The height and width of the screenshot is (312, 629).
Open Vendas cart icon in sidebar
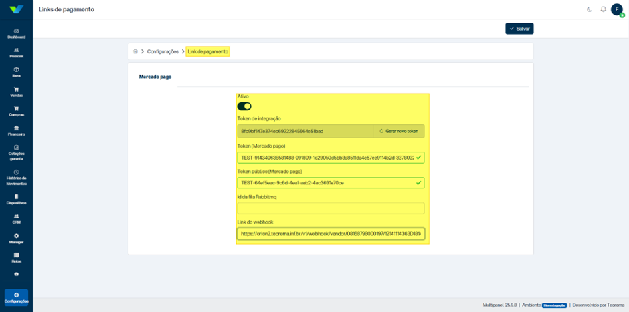pos(17,90)
